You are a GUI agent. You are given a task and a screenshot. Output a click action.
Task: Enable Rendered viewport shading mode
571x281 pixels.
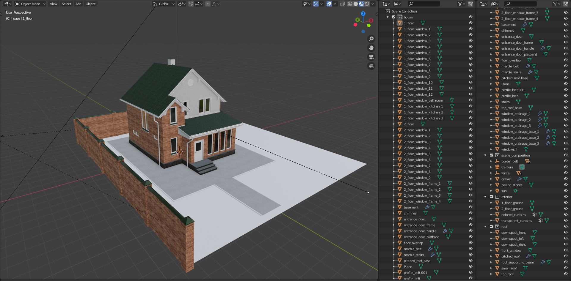[x=366, y=4]
